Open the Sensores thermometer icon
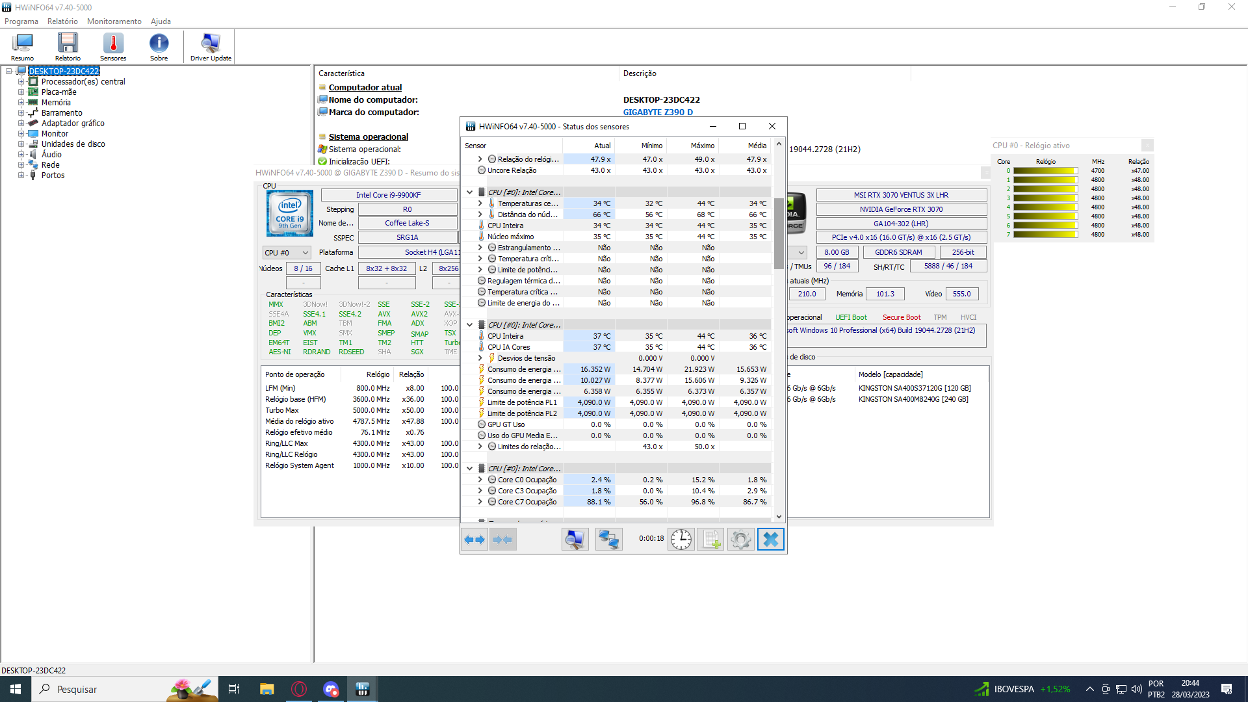1248x702 pixels. pyautogui.click(x=113, y=47)
